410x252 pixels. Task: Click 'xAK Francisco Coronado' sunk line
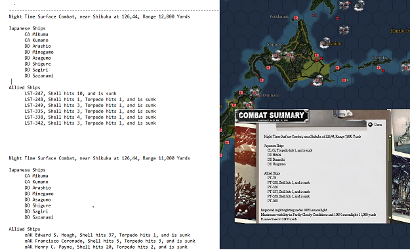110,241
